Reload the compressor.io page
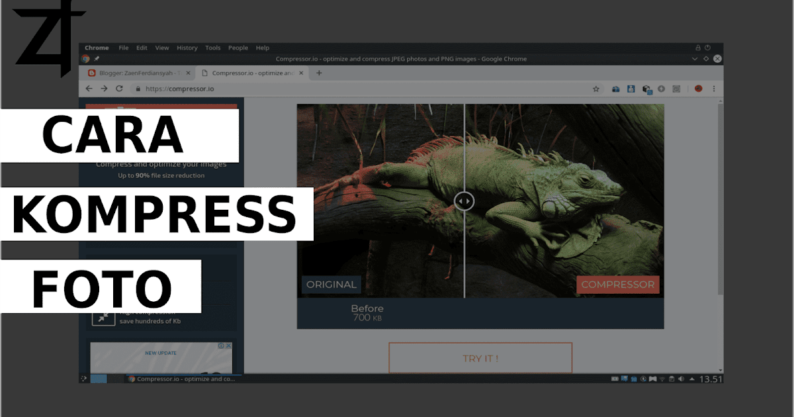794x417 pixels. (x=119, y=88)
